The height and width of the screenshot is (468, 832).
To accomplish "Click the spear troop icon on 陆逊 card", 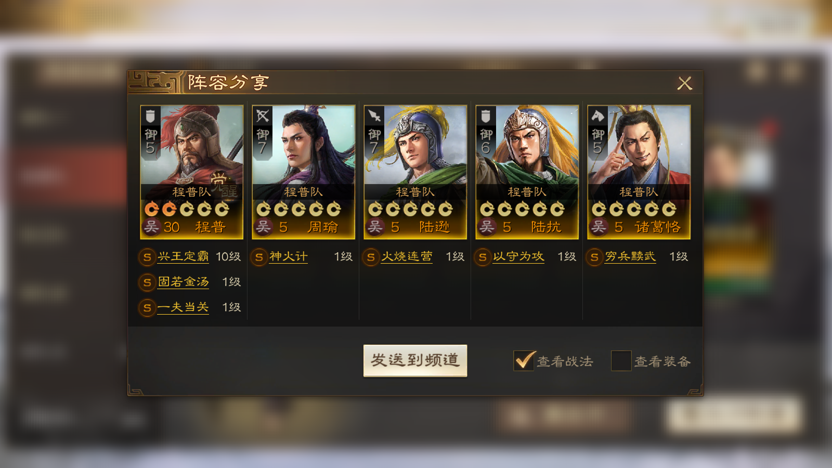I will [374, 115].
